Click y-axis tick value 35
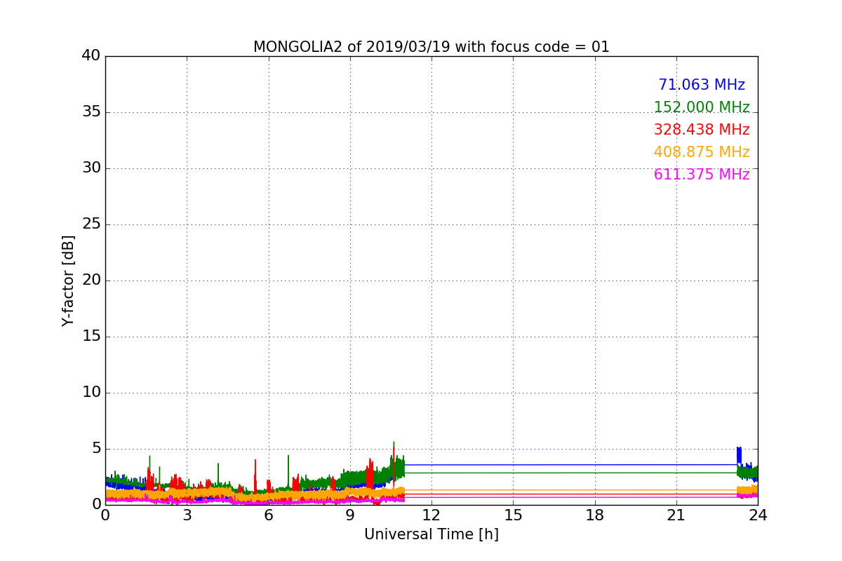The width and height of the screenshot is (842, 561). 91,112
